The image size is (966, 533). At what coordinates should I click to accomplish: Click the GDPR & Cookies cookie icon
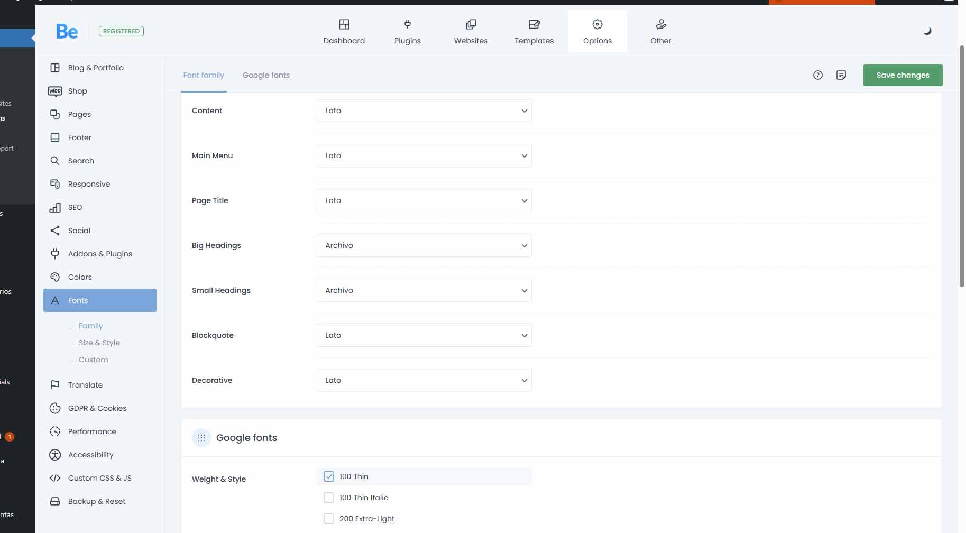coord(55,408)
